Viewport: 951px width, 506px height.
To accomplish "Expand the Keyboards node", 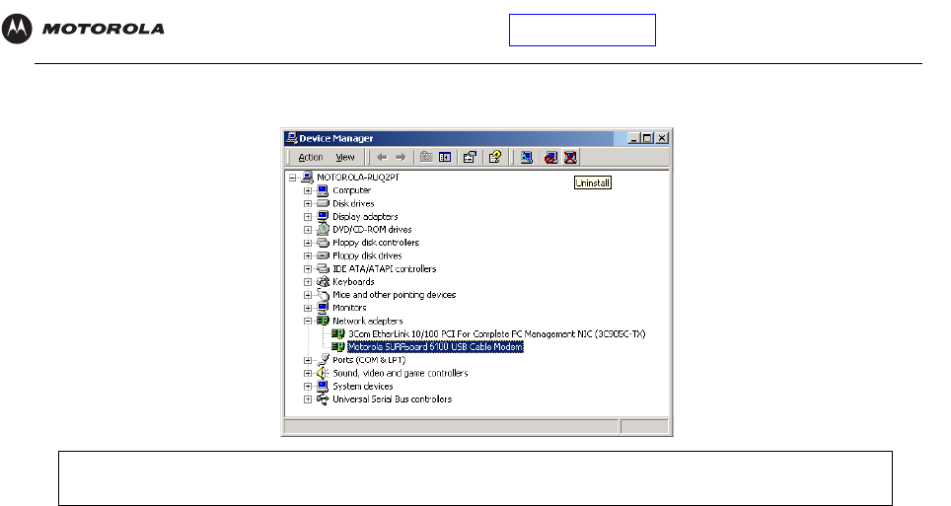I will (x=308, y=282).
